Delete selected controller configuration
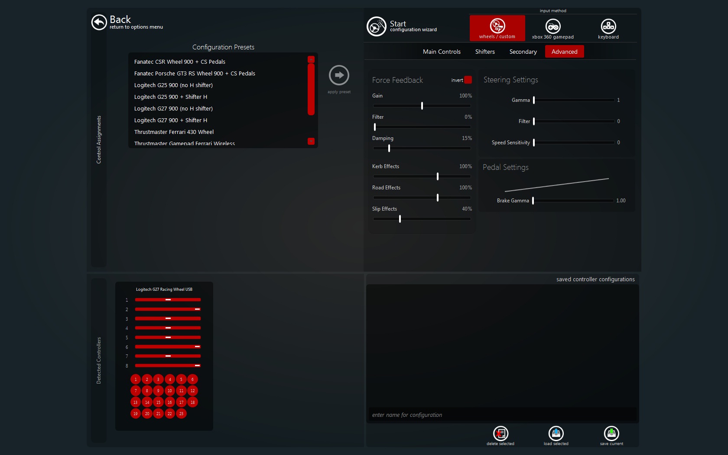 click(500, 433)
